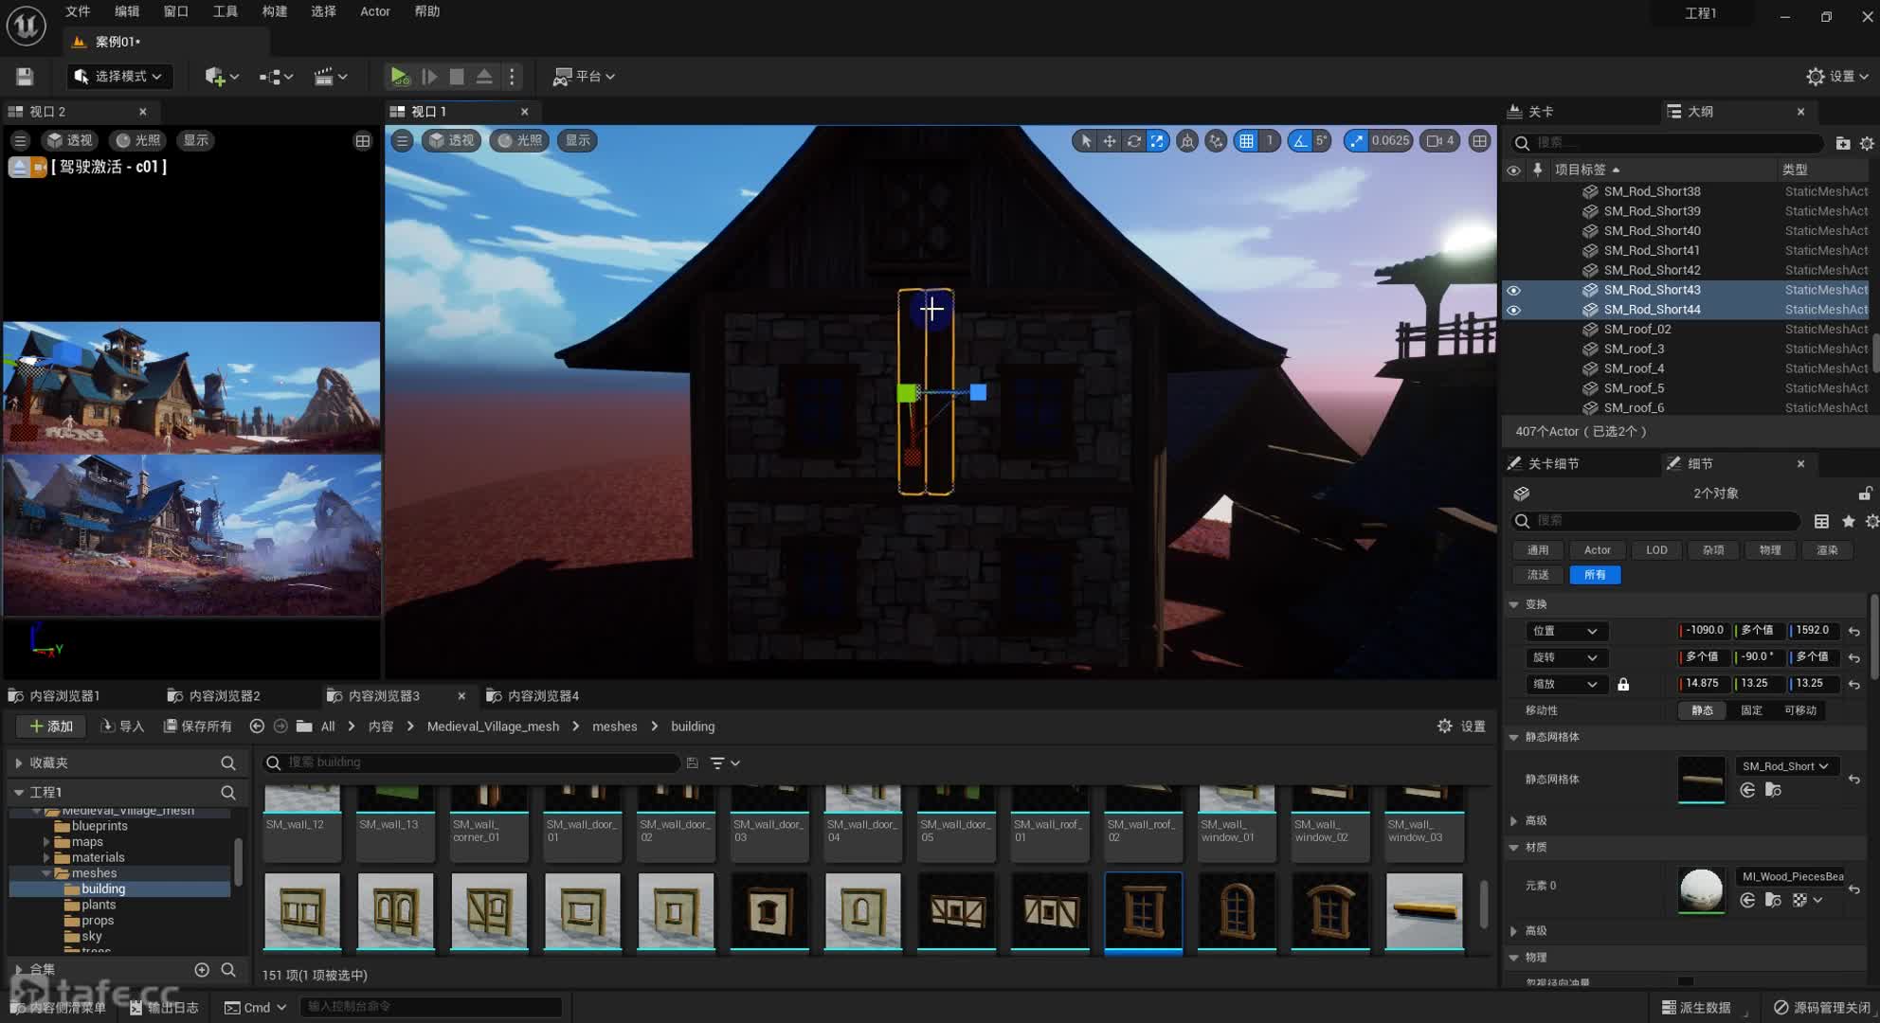
Task: Set mobility to 静态 (Static)
Action: [1702, 710]
